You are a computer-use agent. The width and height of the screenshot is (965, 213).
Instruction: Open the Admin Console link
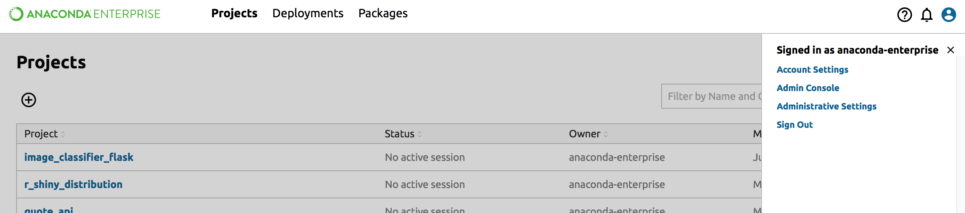click(x=808, y=88)
